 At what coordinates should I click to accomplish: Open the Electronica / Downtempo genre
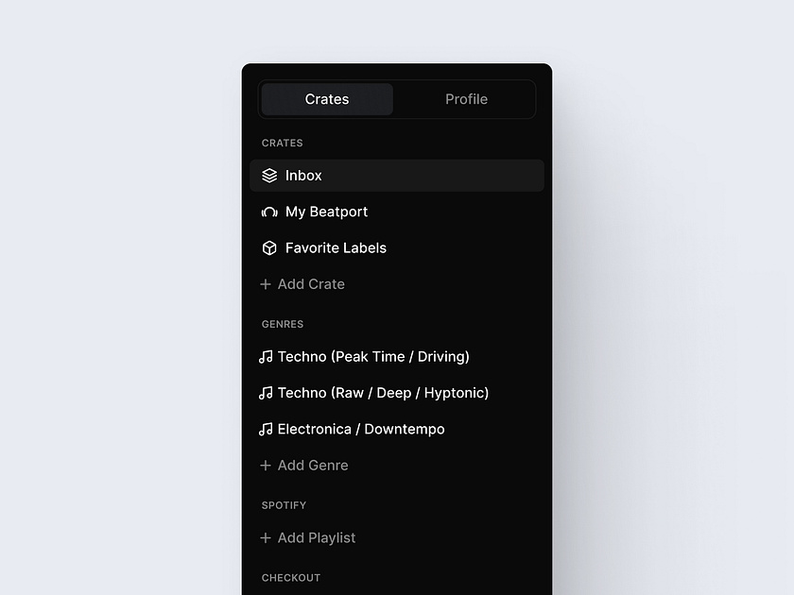(x=360, y=429)
